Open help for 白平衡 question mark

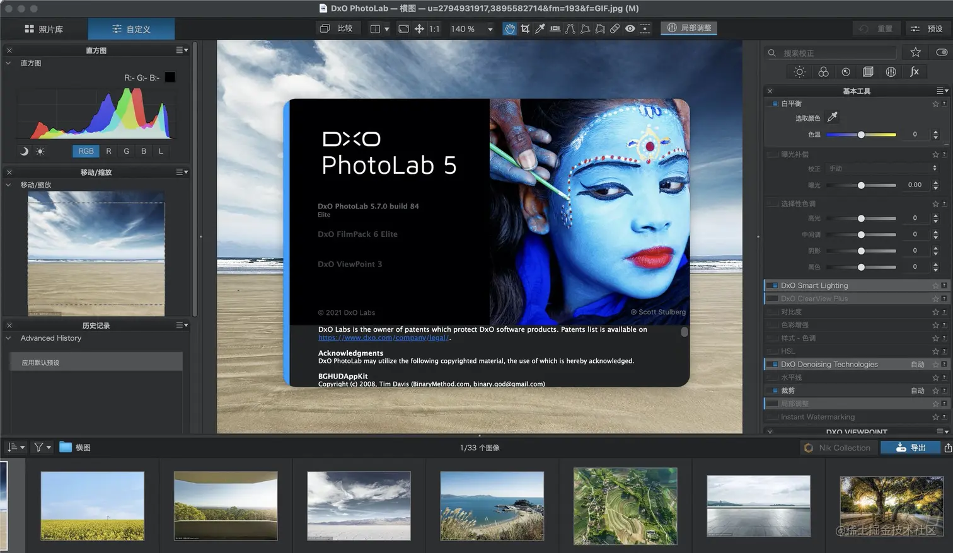coord(944,104)
